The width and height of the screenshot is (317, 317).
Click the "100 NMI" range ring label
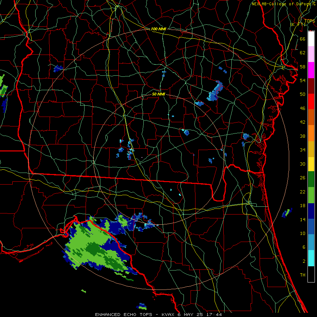pyautogui.click(x=158, y=29)
